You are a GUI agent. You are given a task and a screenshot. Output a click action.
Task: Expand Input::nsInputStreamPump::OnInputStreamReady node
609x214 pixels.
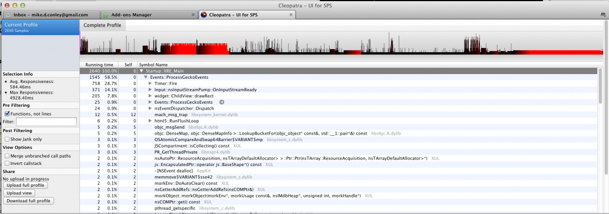coord(150,90)
